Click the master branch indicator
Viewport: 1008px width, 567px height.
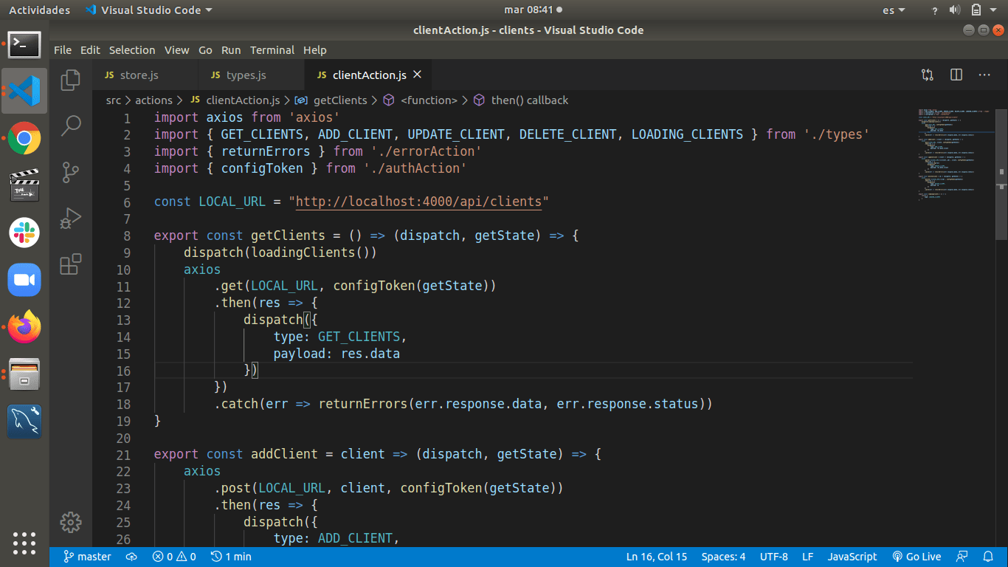tap(87, 557)
